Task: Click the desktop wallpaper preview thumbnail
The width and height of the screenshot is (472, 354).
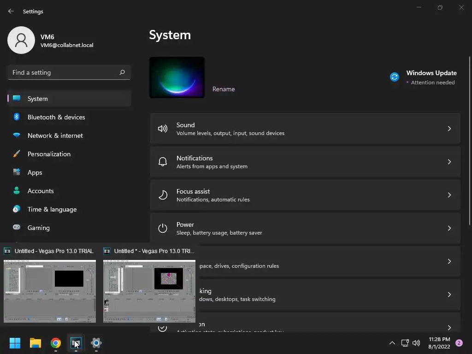Action: pos(177,77)
